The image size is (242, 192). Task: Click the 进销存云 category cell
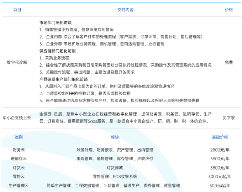19,159
